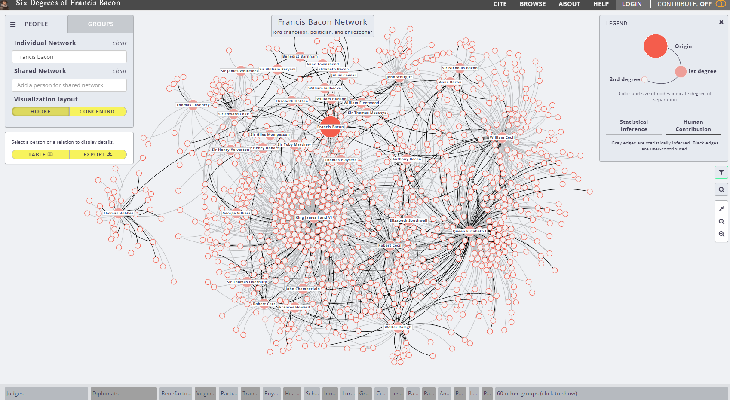
Task: Select the Sir Nicholas Bacon node
Action: (460, 68)
